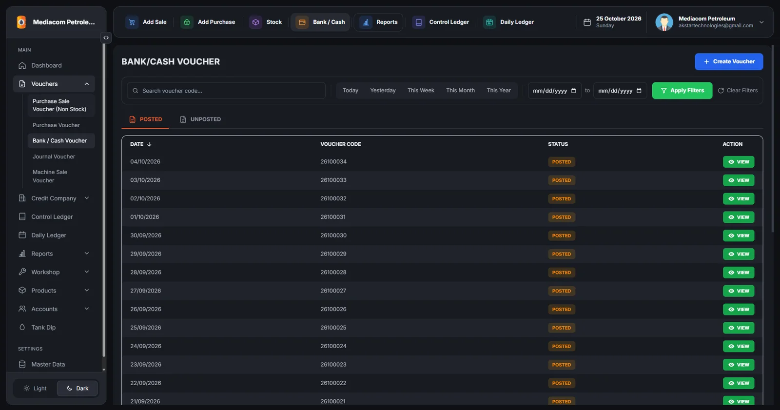The width and height of the screenshot is (780, 410).
Task: Open Purchase Voucher in sidebar
Action: tap(61, 125)
